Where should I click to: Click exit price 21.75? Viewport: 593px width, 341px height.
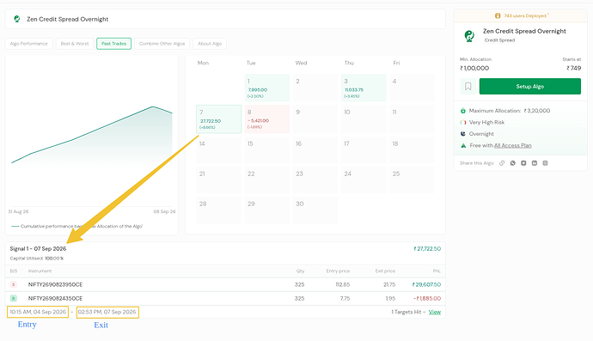[x=389, y=284]
